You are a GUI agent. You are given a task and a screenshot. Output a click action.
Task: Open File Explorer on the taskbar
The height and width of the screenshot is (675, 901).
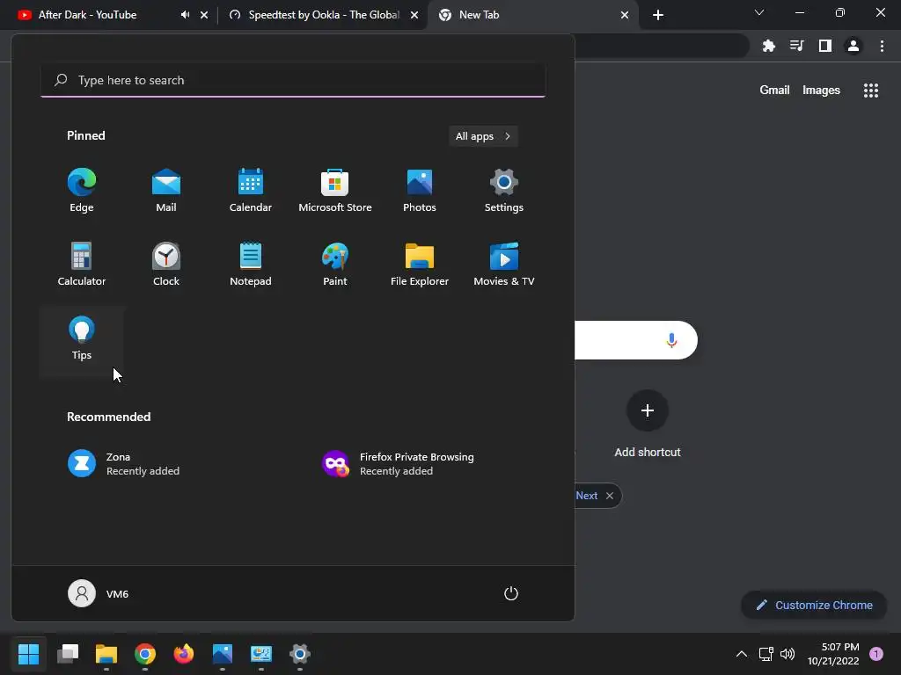(106, 653)
